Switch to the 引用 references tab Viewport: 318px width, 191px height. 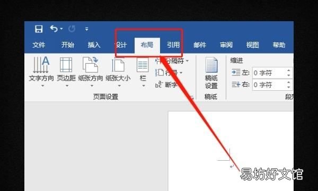(x=173, y=45)
